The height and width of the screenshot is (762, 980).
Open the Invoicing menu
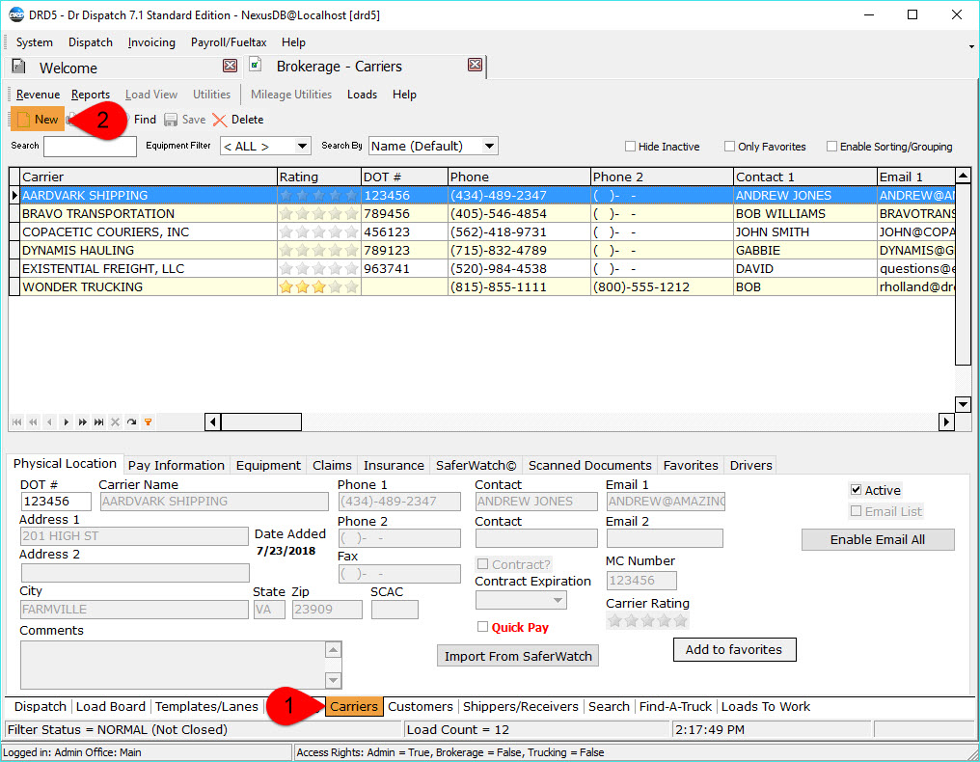click(x=151, y=42)
